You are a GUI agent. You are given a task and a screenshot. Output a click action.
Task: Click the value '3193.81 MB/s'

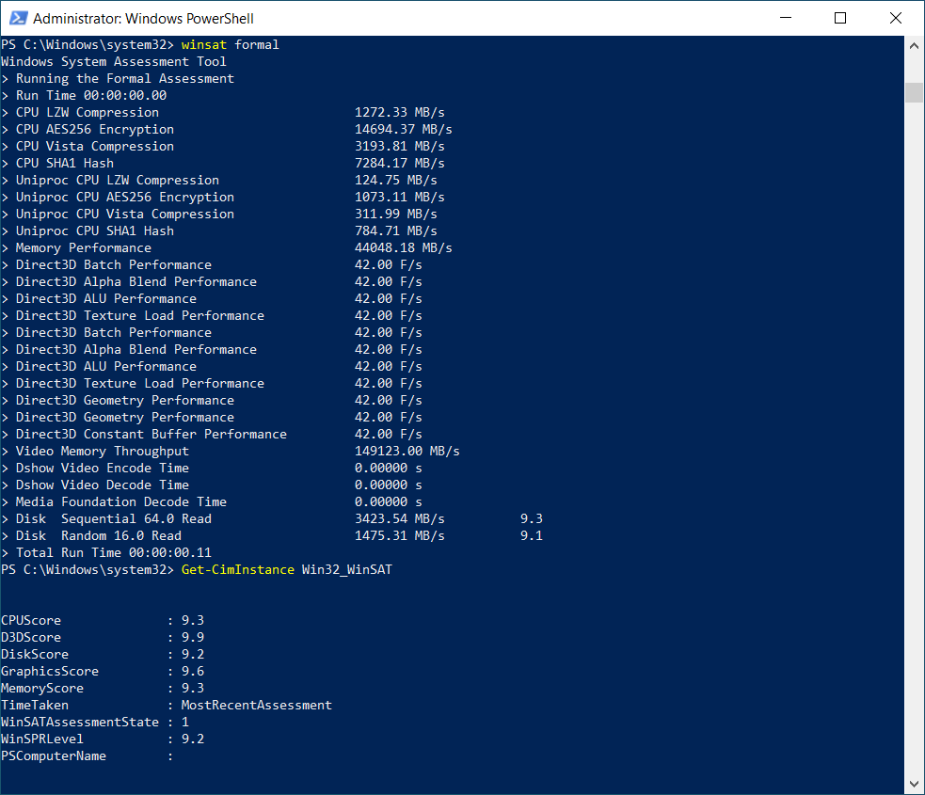pos(399,146)
